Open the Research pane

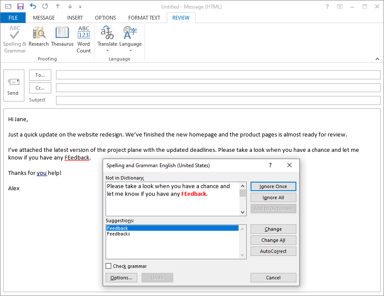coord(38,37)
